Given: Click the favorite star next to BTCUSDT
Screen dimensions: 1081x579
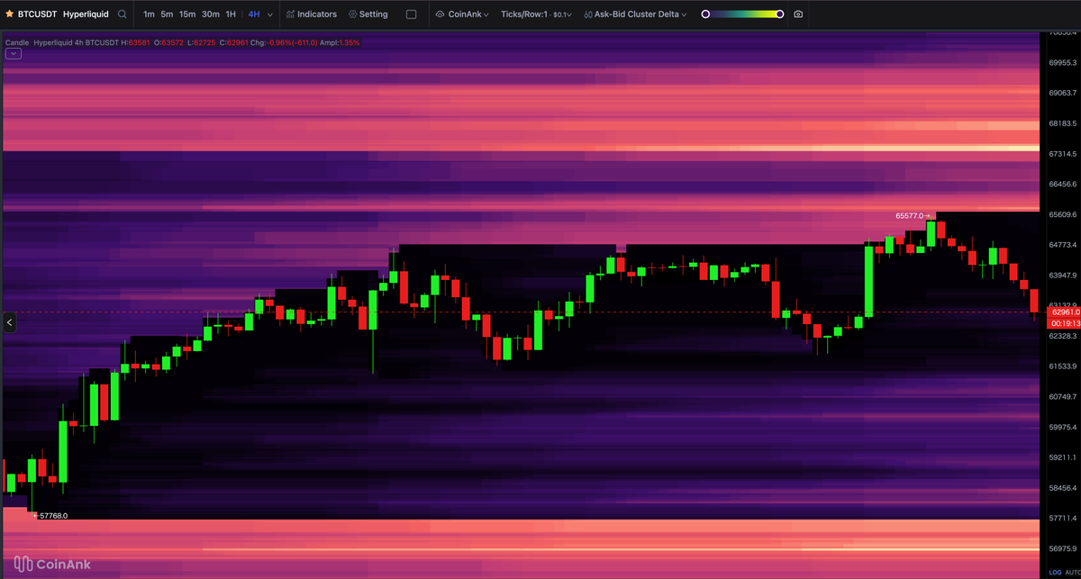Looking at the screenshot, I should point(8,14).
